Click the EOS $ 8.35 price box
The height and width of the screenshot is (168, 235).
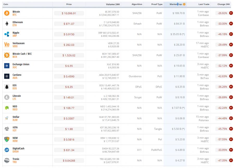point(69,87)
